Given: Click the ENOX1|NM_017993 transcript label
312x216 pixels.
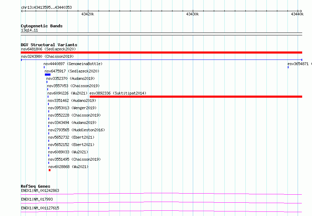Looking at the screenshot, I should pos(37,199).
